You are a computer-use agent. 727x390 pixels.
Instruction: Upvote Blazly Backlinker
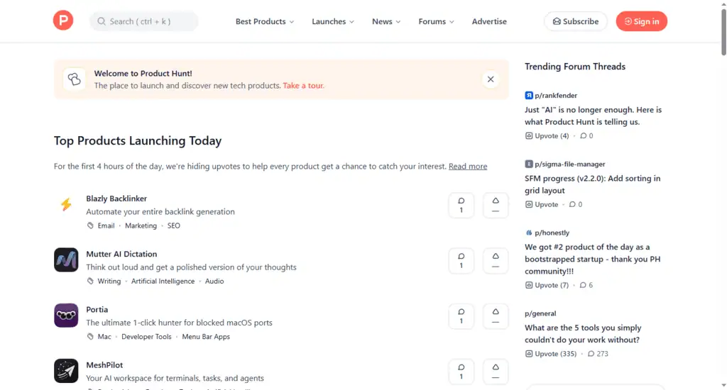point(496,205)
